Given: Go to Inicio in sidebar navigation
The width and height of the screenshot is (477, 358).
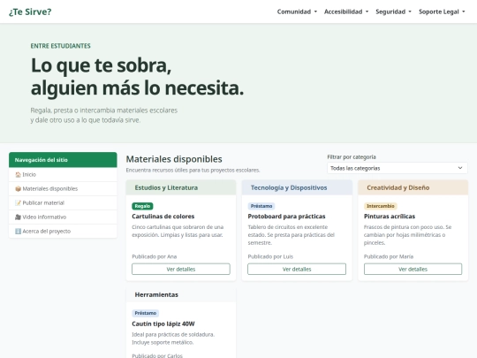Looking at the screenshot, I should (63, 175).
